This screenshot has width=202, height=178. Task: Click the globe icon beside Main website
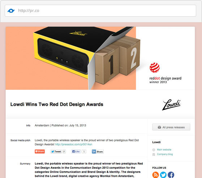point(154,150)
